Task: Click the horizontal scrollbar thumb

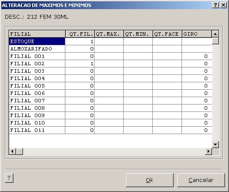Action: point(20,151)
